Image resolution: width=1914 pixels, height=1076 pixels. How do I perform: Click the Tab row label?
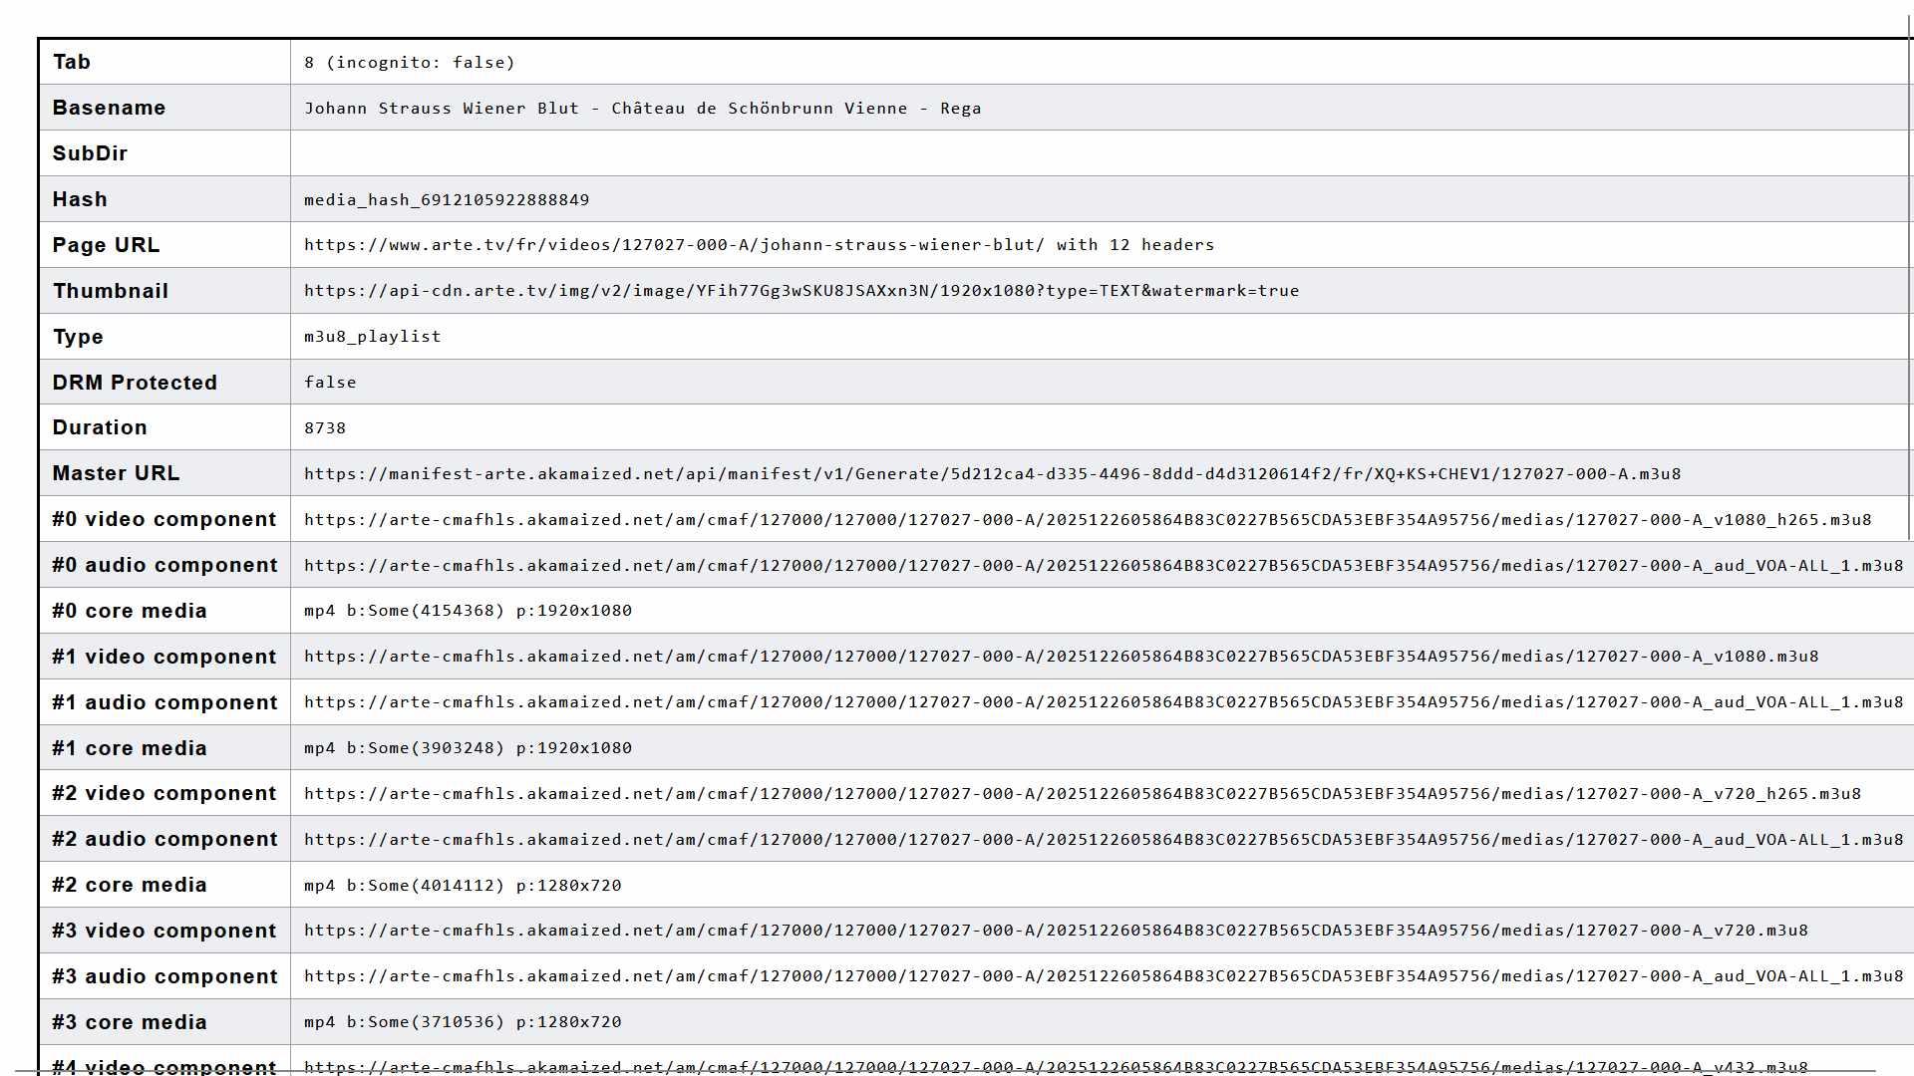[x=72, y=62]
